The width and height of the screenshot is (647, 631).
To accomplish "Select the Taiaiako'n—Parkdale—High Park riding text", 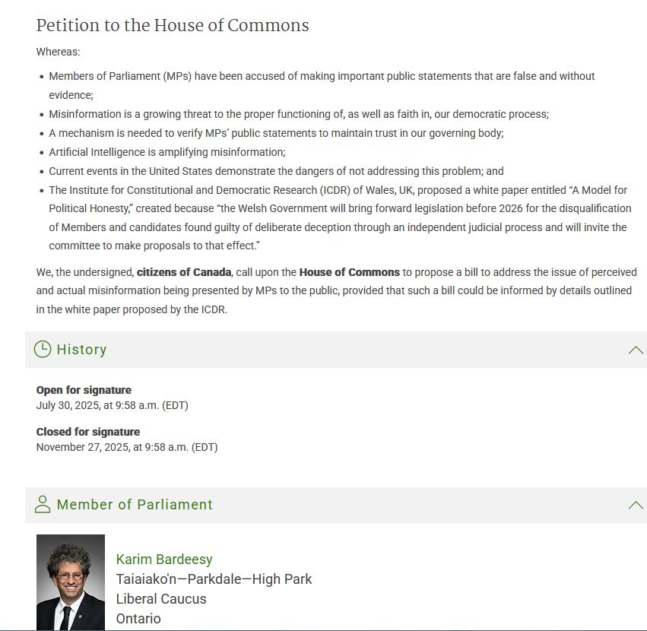I will pyautogui.click(x=213, y=579).
